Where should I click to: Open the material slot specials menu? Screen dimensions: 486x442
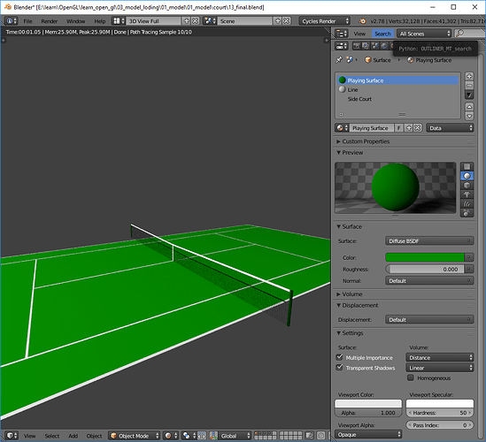tap(469, 95)
